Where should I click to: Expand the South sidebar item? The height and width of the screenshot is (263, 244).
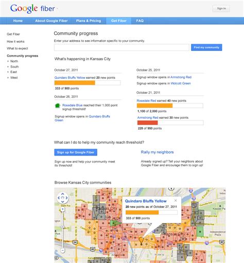coord(14,67)
